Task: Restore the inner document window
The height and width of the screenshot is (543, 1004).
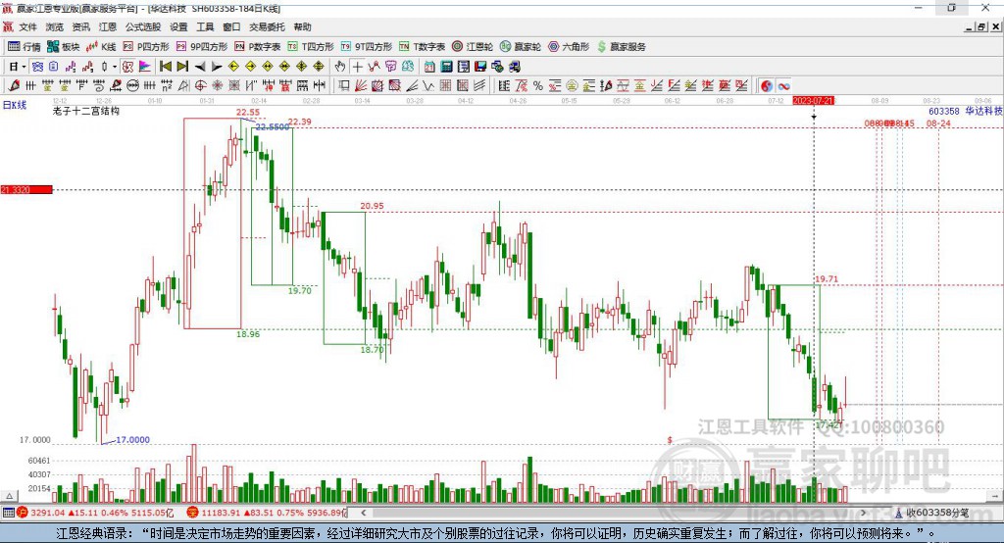Action: [981, 26]
